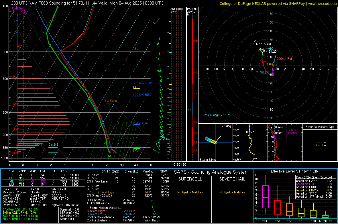Click the "0 C=14262'" freezing level label
Screen dimensions: 338x224
[141, 123]
